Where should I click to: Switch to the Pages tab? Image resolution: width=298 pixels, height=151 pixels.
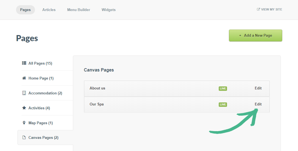(25, 10)
